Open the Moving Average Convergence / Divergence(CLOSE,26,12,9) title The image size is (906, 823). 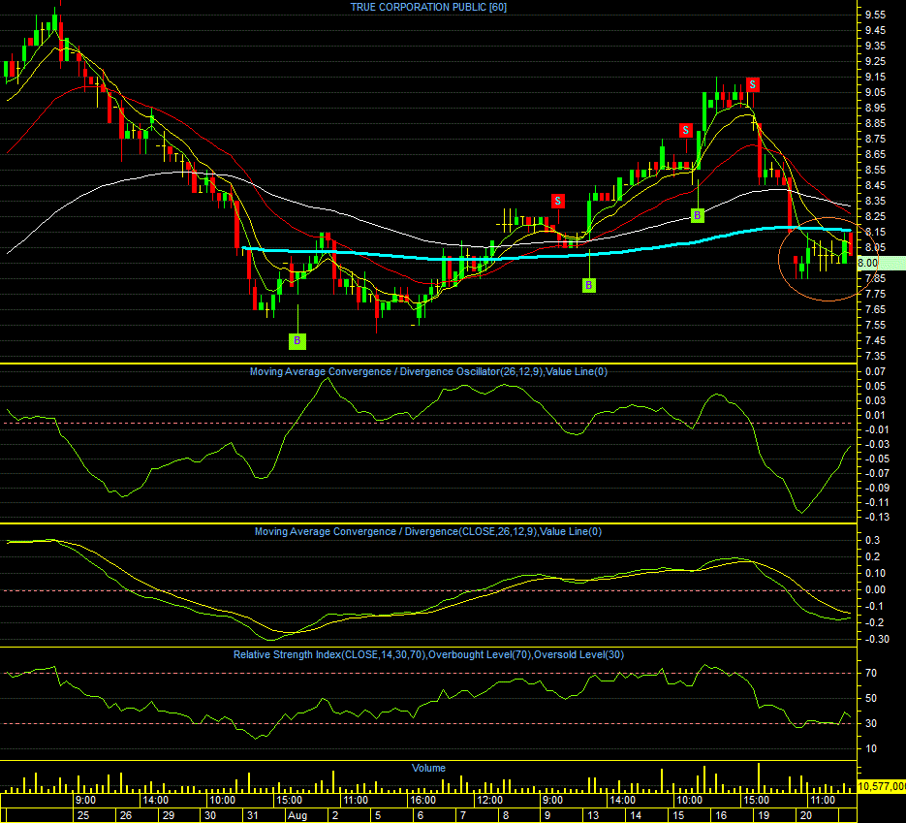click(x=428, y=532)
